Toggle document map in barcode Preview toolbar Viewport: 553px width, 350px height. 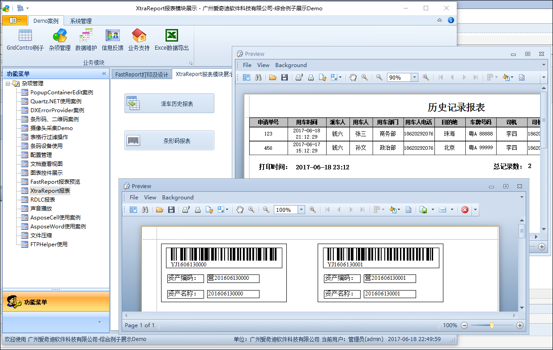coord(133,210)
